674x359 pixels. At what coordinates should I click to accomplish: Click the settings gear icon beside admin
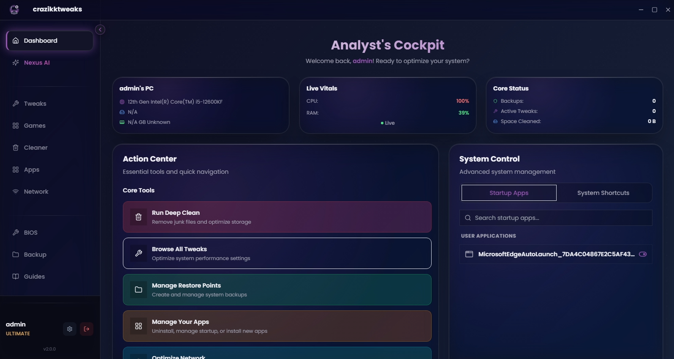click(x=70, y=329)
